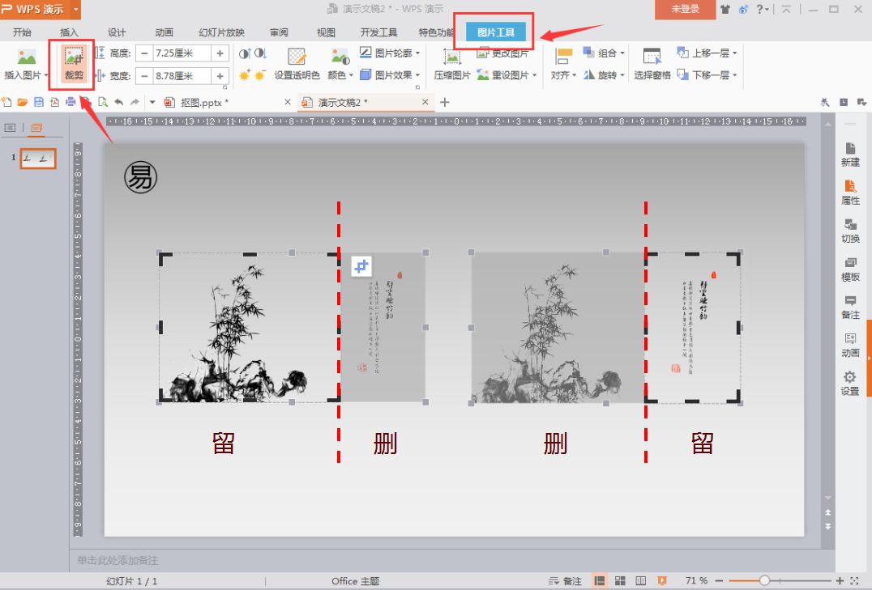
Task: Open the 新建 panel in right sidebar
Action: pos(850,155)
